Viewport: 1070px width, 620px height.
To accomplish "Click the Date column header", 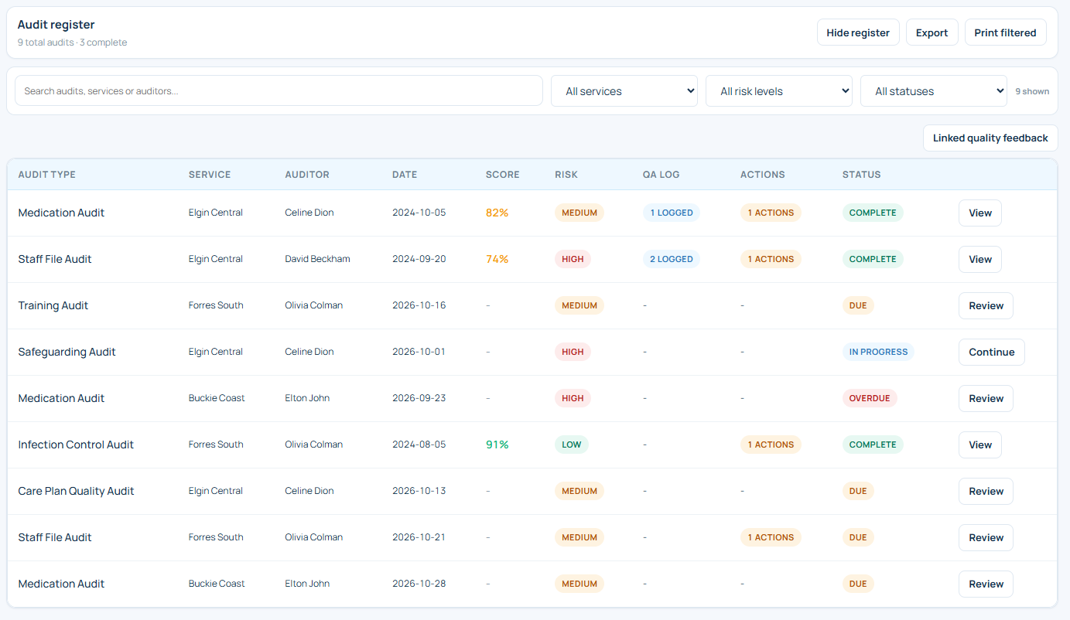I will point(405,175).
